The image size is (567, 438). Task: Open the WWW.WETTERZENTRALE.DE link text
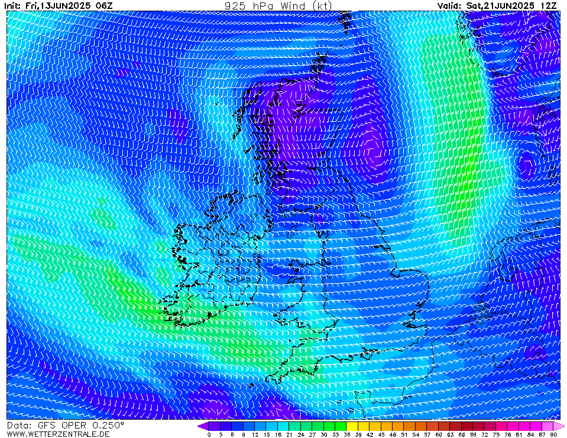pyautogui.click(x=58, y=434)
